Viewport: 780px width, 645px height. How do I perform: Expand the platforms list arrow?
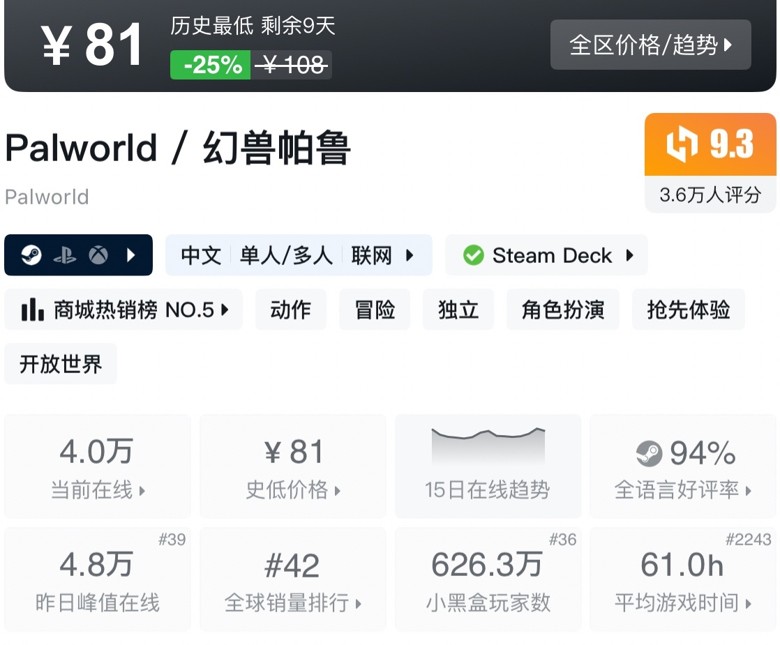pyautogui.click(x=131, y=255)
